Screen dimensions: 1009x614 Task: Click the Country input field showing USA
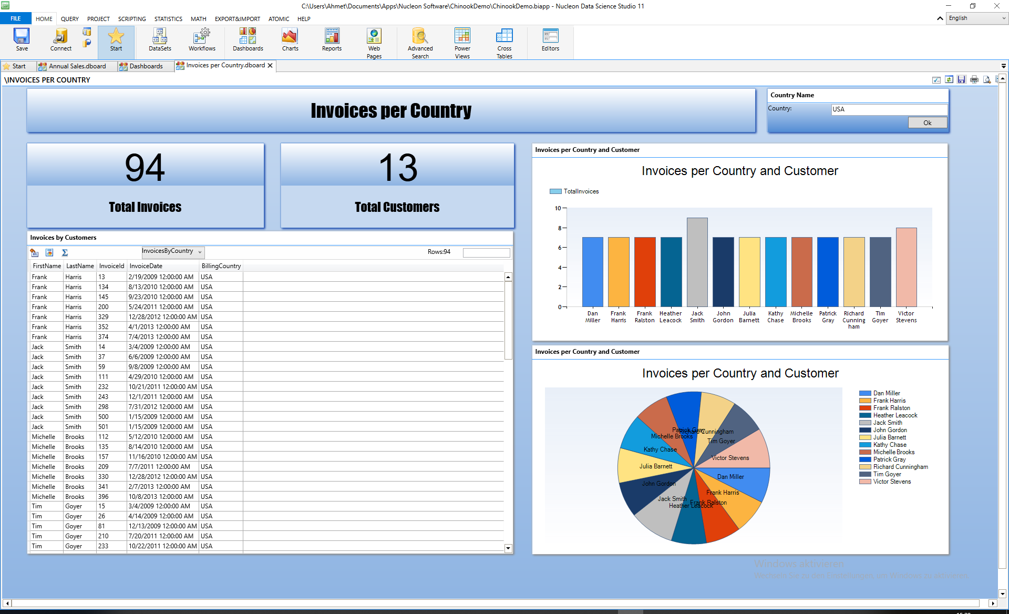[888, 109]
